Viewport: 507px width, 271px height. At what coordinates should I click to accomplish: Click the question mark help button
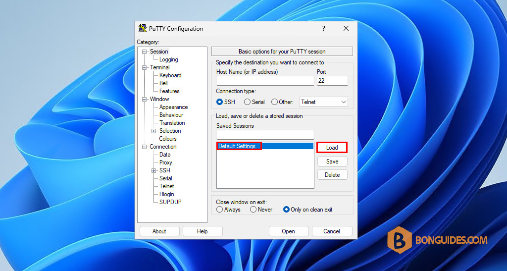coord(324,28)
